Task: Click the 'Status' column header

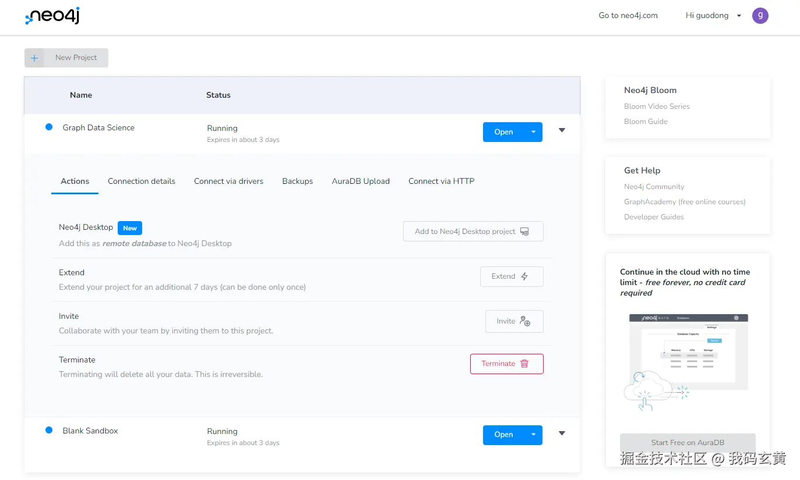Action: [x=218, y=95]
